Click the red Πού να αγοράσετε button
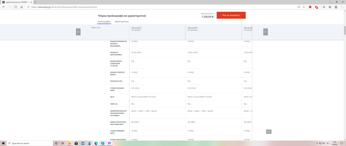The height and width of the screenshot is (146, 346). point(231,15)
